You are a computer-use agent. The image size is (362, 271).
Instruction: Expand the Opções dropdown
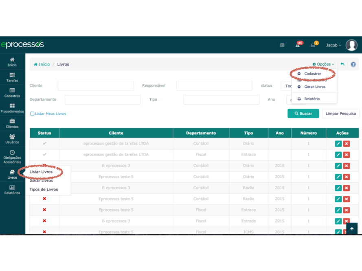(323, 64)
